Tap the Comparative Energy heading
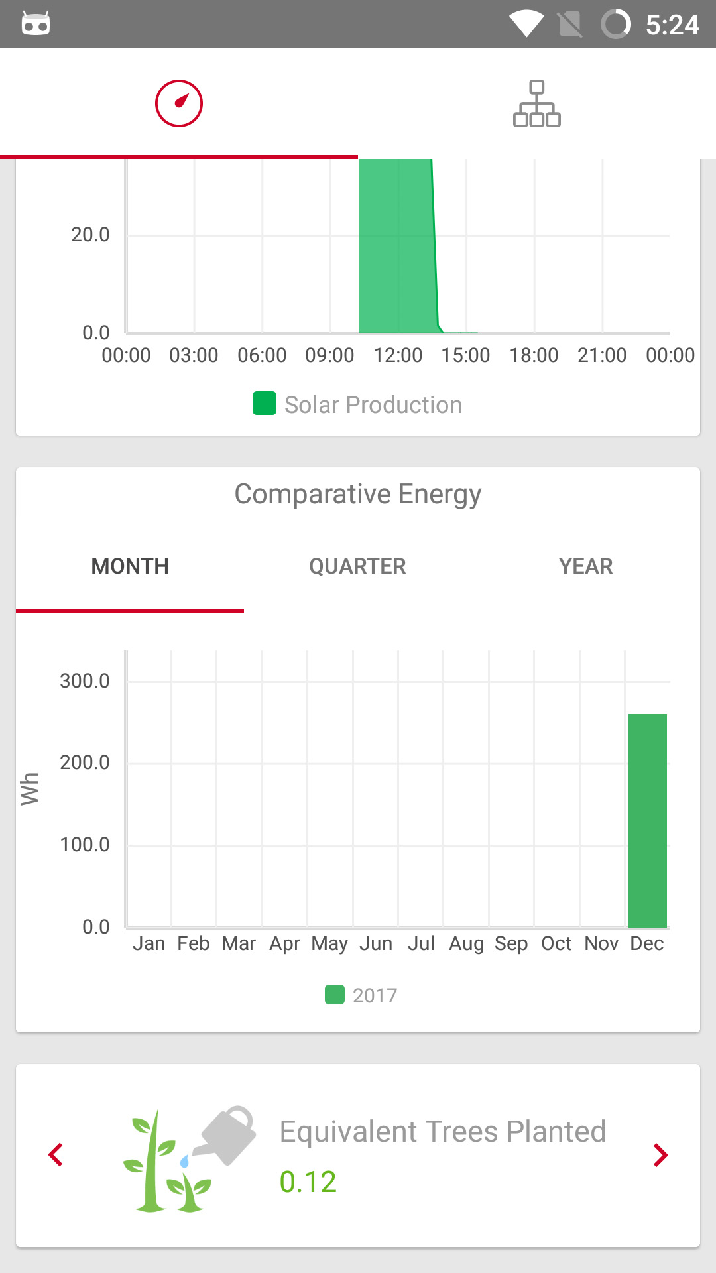 [x=358, y=494]
